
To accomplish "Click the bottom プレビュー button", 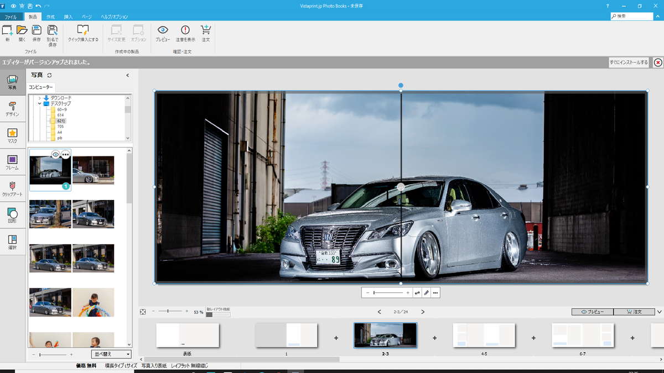I will pos(592,312).
